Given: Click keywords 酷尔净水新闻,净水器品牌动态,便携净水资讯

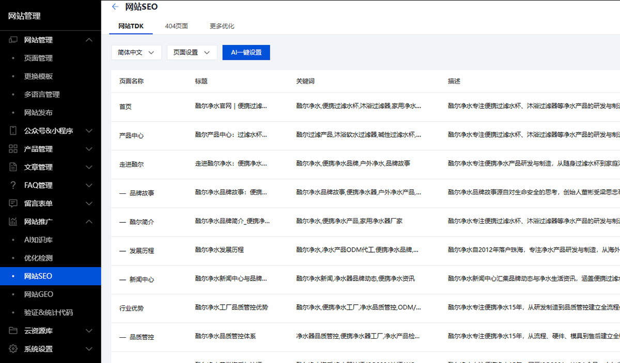Looking at the screenshot, I should tap(355, 278).
